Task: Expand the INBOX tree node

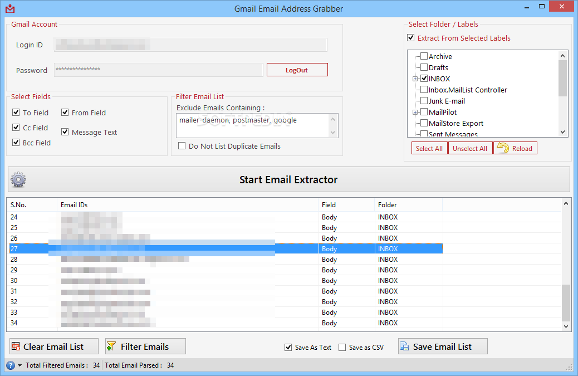Action: (415, 79)
